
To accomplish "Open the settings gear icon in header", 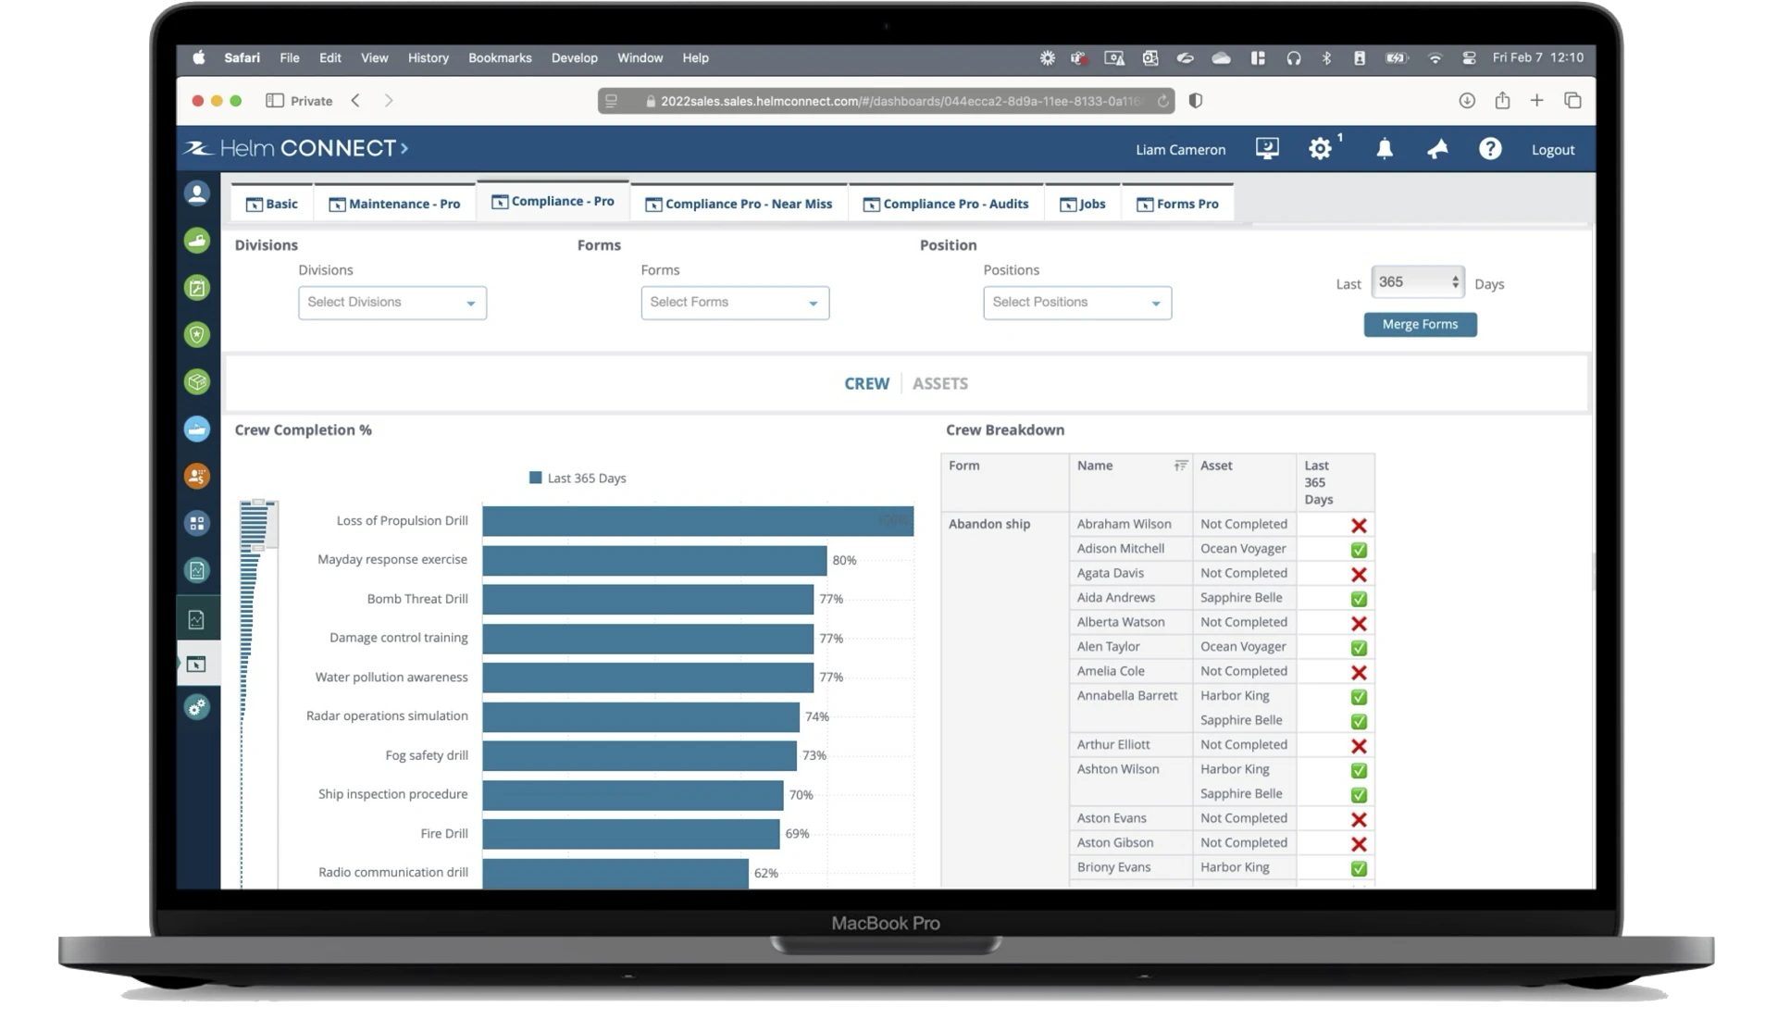I will coord(1320,149).
